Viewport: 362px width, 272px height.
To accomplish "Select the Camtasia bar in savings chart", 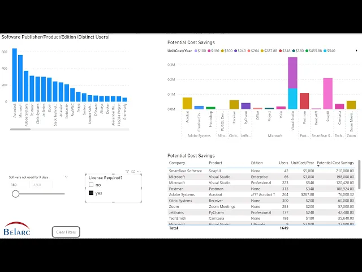I will click(x=339, y=107).
